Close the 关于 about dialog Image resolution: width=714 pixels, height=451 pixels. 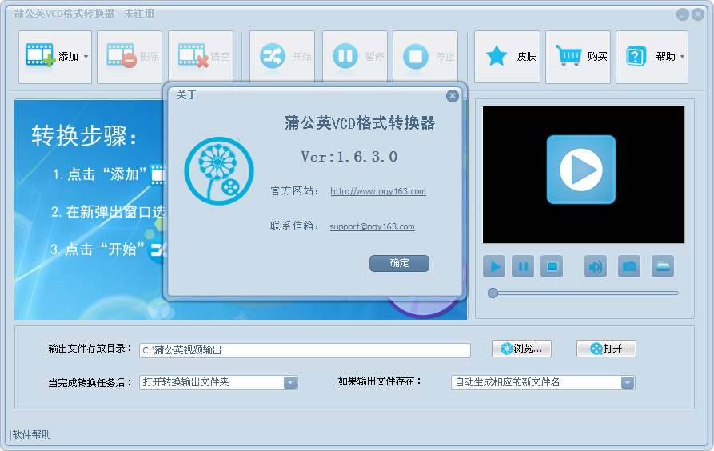point(453,96)
